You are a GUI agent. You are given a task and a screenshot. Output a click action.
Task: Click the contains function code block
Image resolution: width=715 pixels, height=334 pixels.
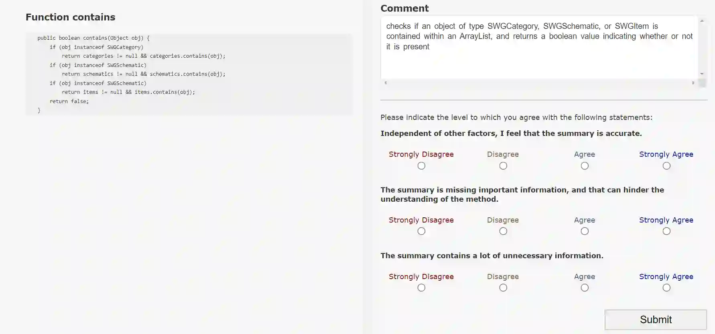[189, 74]
